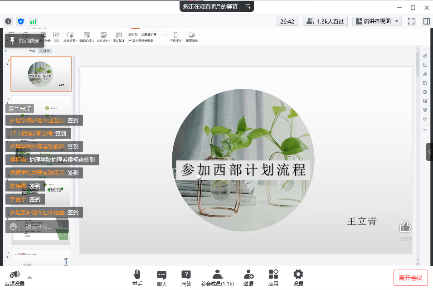The width and height of the screenshot is (433, 290).
Task: Click the thumbs-up like icon
Action: (x=405, y=227)
